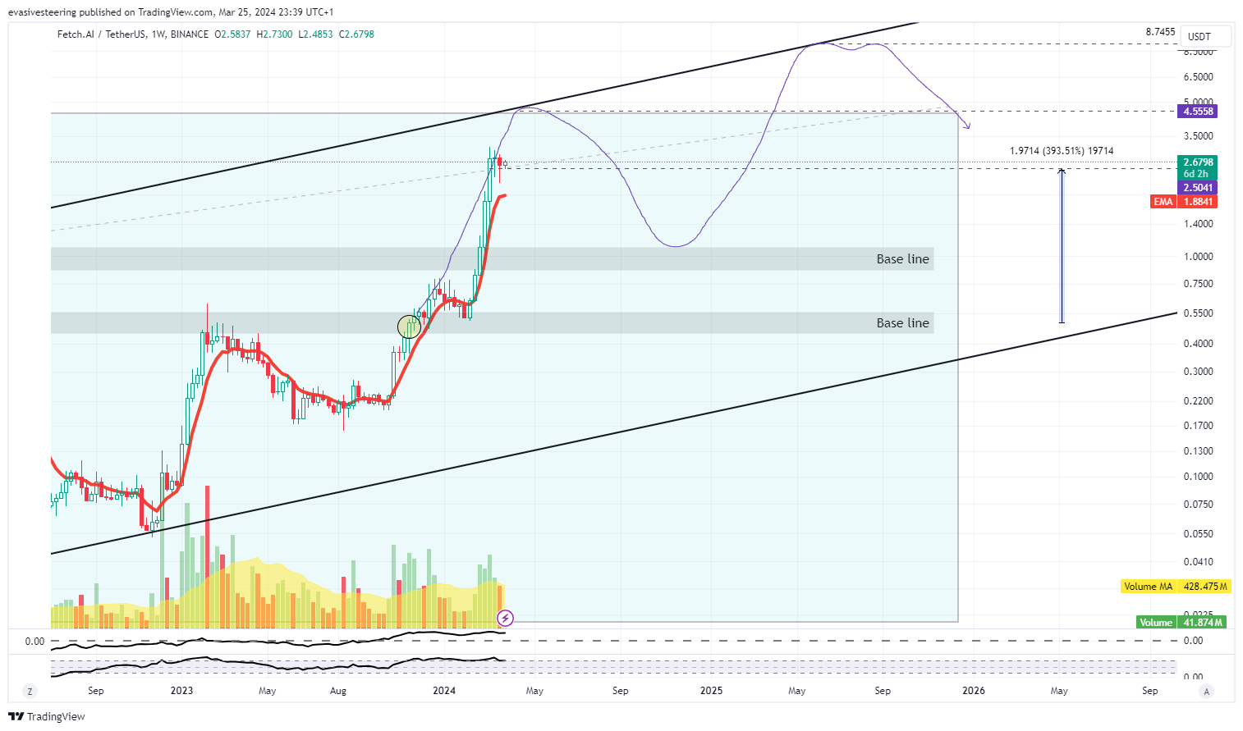Click the 1.4000 price axis label
The image size is (1243, 731).
[x=1198, y=224]
